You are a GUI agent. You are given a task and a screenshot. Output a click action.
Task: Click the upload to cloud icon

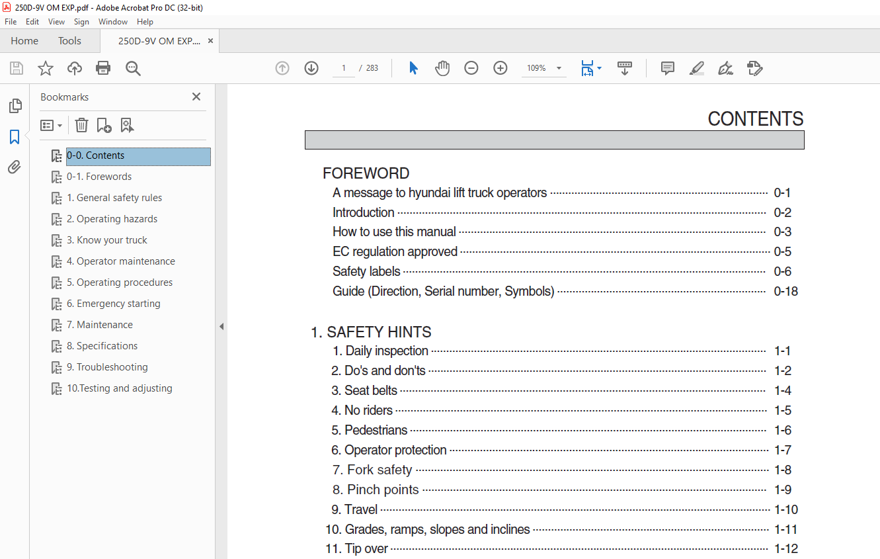click(75, 68)
